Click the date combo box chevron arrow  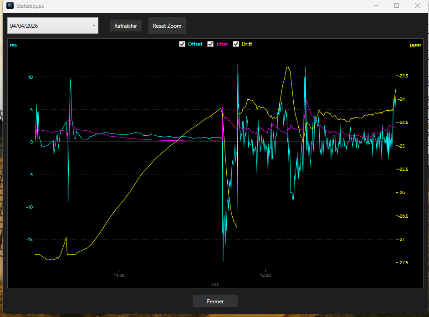coord(94,25)
